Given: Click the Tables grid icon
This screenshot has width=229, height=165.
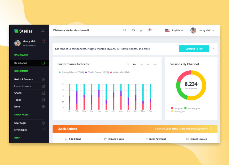Looking at the screenshot, I should click(x=43, y=100).
